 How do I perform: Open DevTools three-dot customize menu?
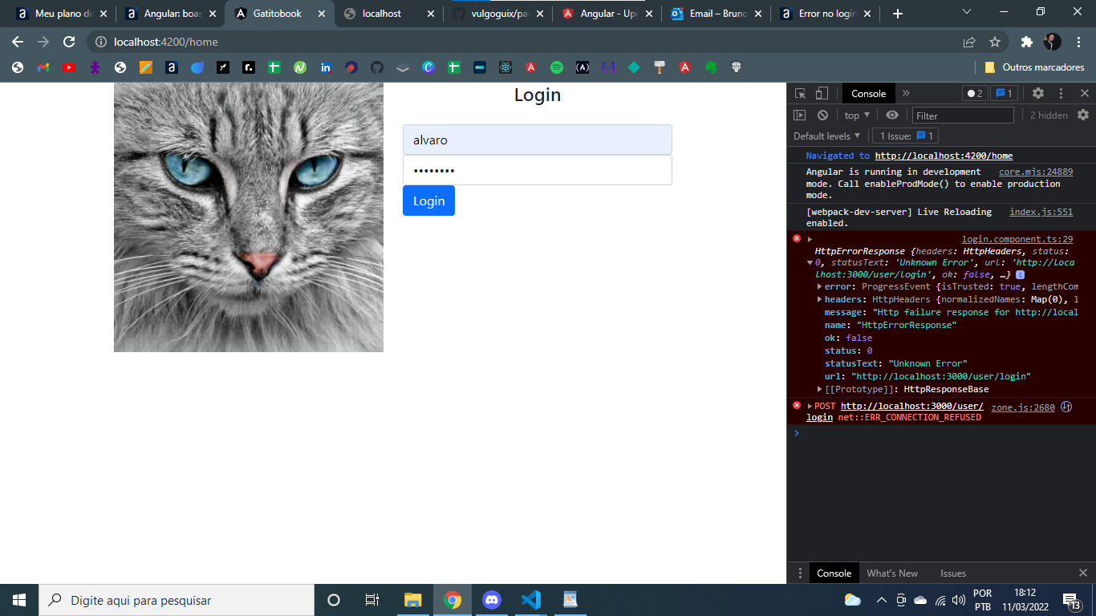pyautogui.click(x=1061, y=93)
